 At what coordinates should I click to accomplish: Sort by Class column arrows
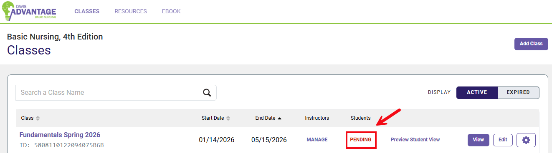(38, 118)
